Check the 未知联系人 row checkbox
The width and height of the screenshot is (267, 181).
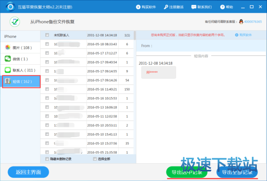coord(47,35)
